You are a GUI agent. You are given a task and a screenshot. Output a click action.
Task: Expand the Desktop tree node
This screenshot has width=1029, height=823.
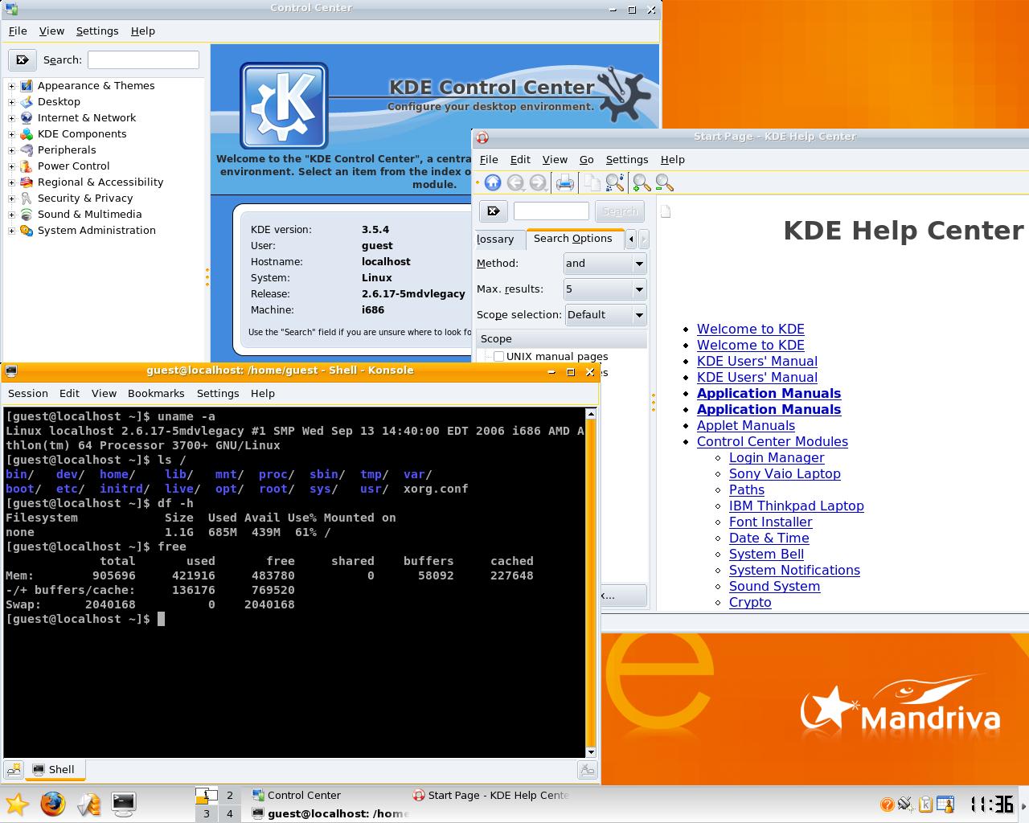coord(11,101)
